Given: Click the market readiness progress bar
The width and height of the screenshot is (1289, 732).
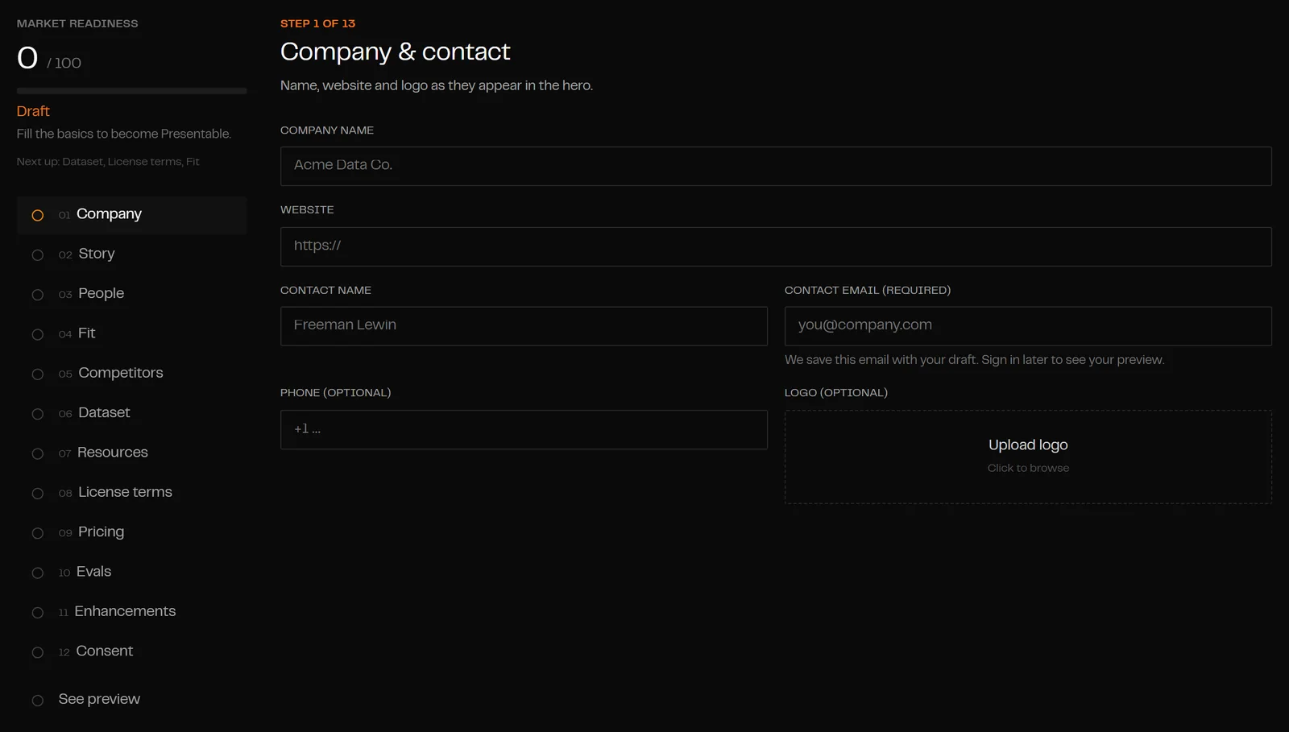Looking at the screenshot, I should pos(131,91).
